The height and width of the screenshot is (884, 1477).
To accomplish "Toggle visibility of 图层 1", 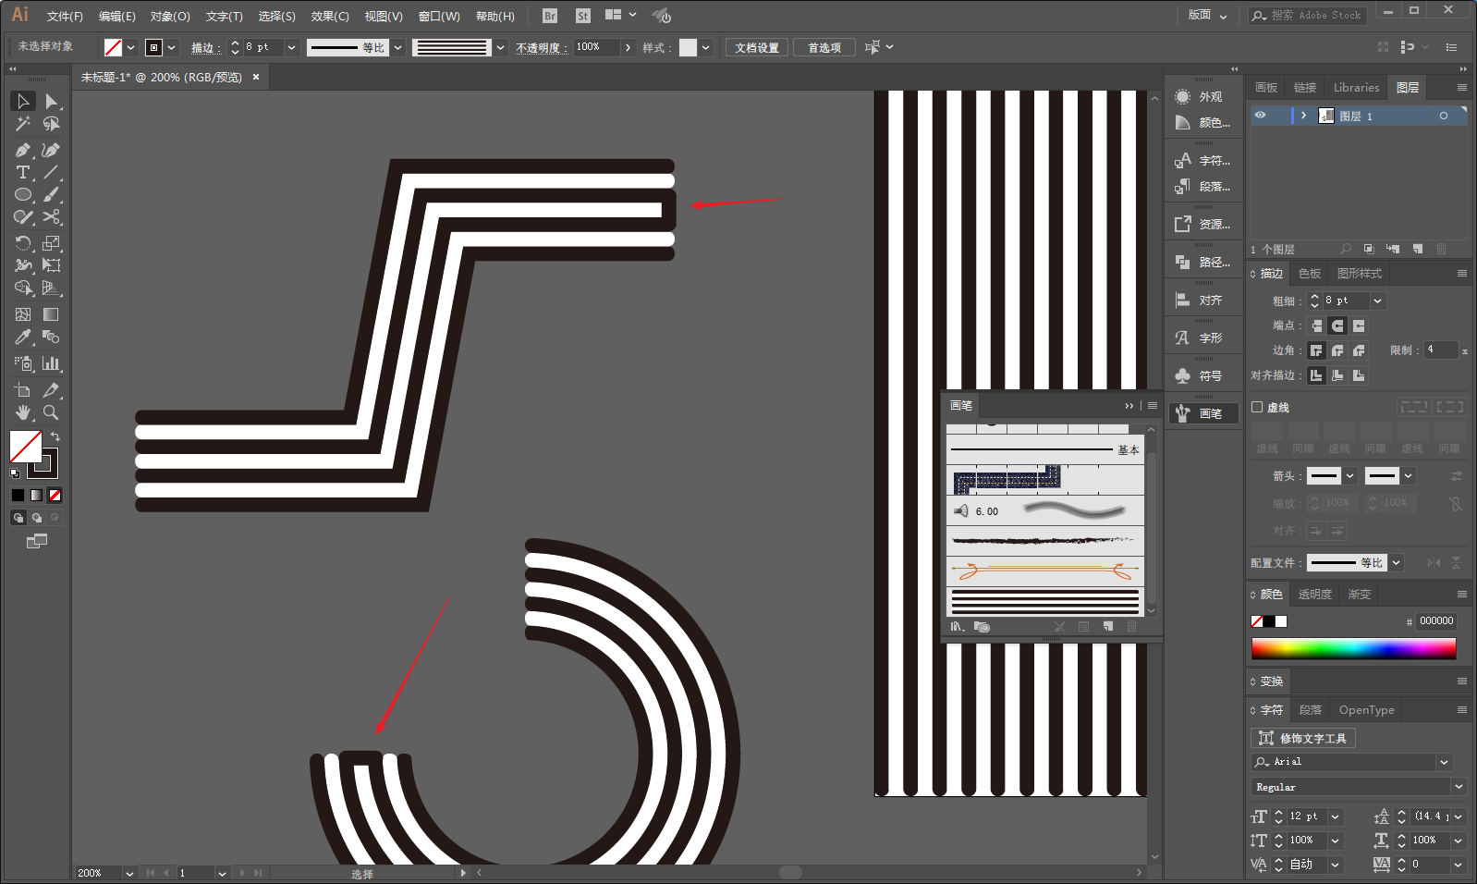I will tap(1260, 116).
